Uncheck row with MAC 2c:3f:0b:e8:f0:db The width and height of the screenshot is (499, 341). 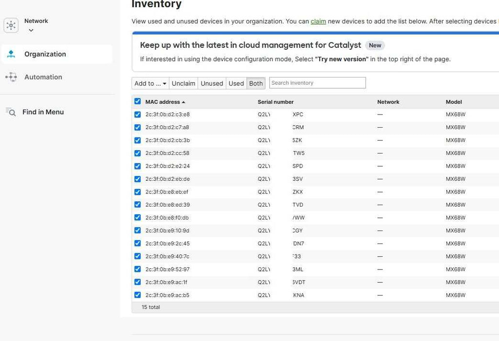[137, 217]
